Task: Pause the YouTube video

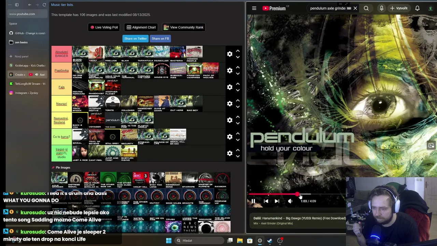Action: [253, 201]
